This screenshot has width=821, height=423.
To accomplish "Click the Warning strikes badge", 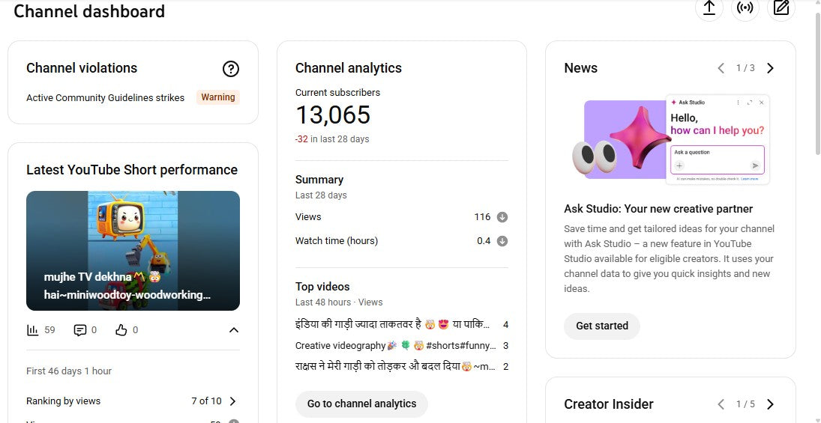I will (x=218, y=97).
